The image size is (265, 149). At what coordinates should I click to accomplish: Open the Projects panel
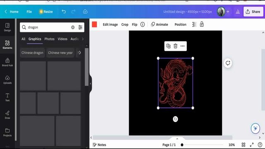7,132
